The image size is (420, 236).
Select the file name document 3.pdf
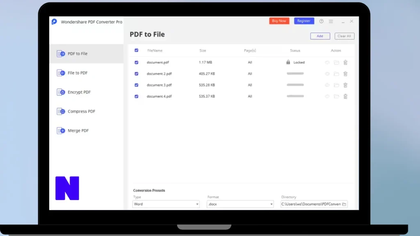(x=159, y=85)
